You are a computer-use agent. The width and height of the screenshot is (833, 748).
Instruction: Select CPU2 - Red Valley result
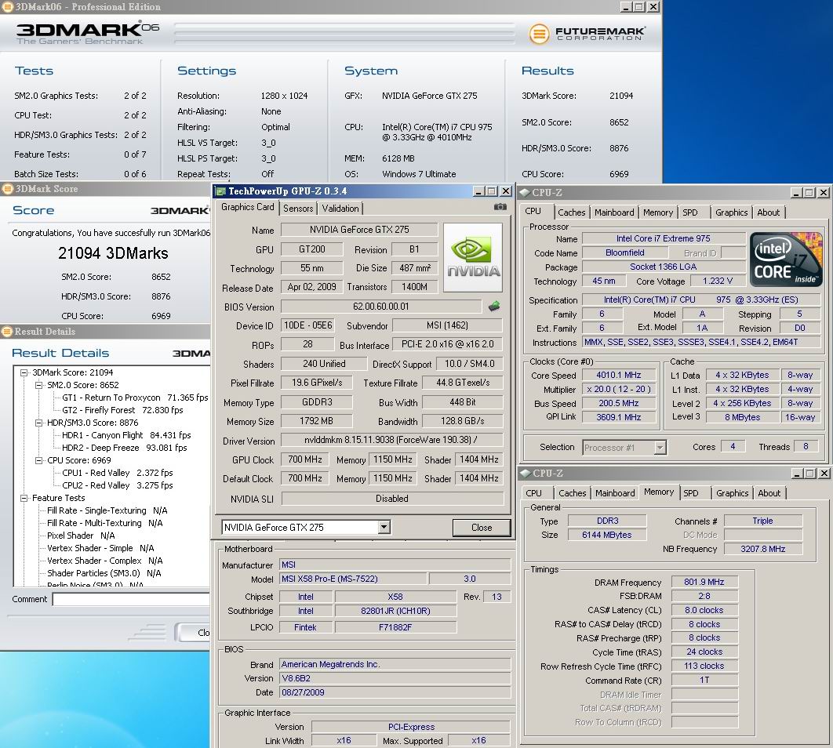(117, 486)
